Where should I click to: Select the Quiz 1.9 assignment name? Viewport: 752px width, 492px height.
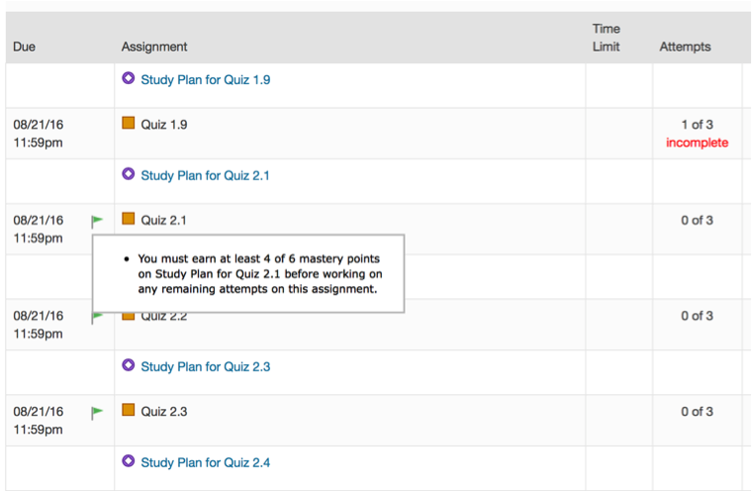tap(164, 125)
